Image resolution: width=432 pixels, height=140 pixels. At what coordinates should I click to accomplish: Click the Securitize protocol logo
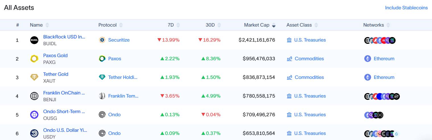coord(102,40)
